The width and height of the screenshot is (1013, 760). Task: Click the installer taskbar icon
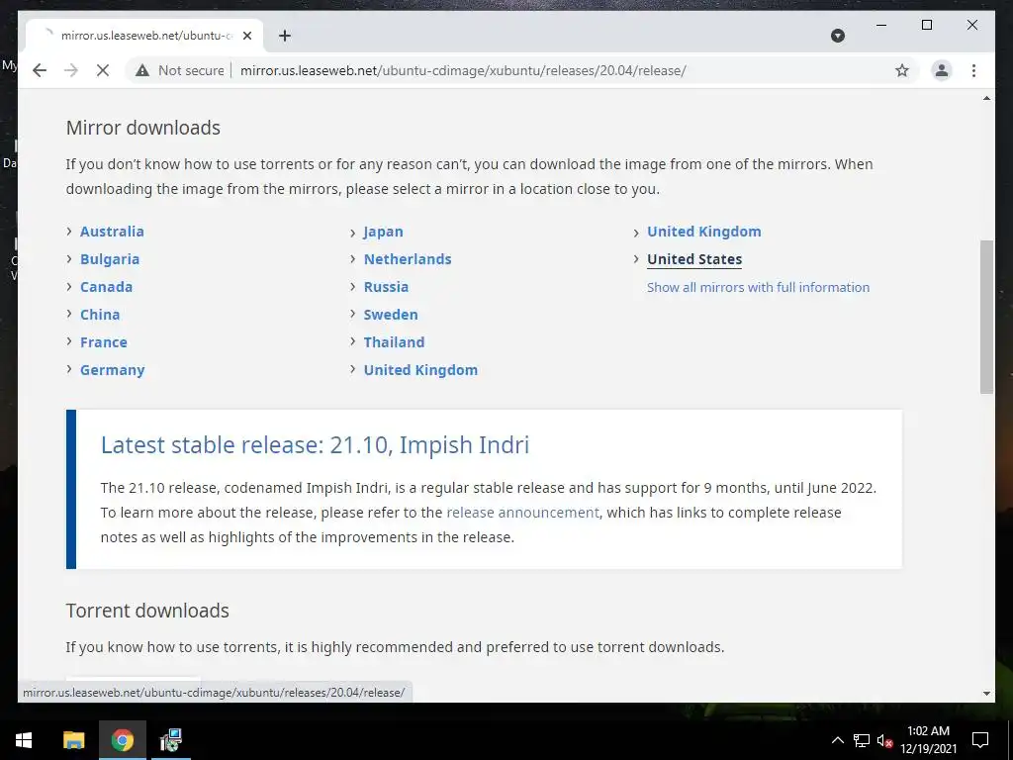coord(171,740)
